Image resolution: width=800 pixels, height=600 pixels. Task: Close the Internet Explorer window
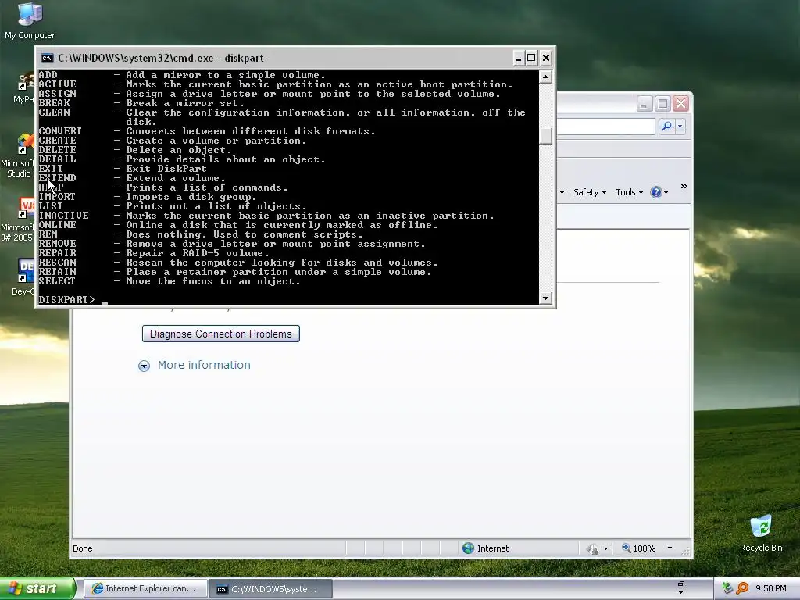coord(680,104)
